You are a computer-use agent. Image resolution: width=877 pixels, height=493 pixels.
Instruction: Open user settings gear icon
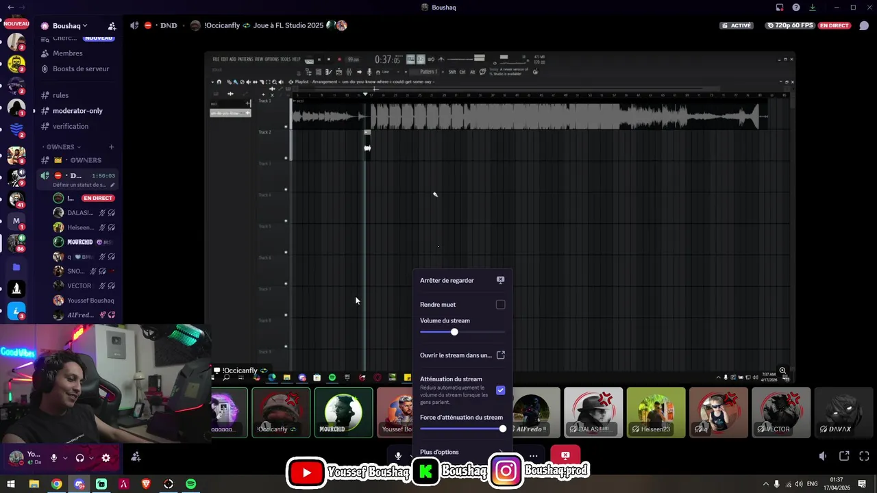[106, 457]
